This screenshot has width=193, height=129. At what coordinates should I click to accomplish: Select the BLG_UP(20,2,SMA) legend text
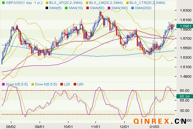point(66,3)
